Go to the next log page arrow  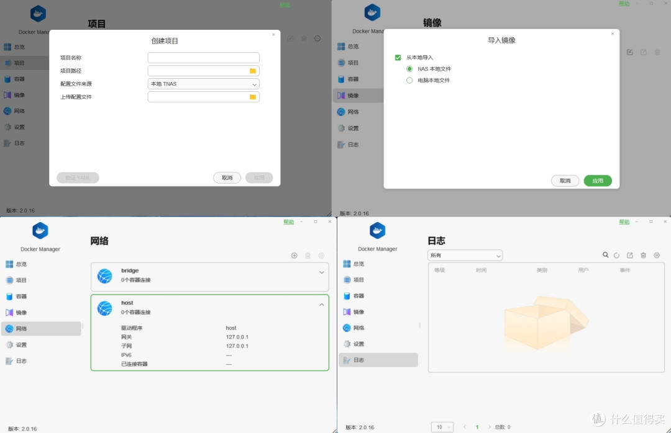click(x=490, y=427)
